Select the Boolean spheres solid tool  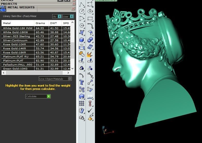coord(90,40)
